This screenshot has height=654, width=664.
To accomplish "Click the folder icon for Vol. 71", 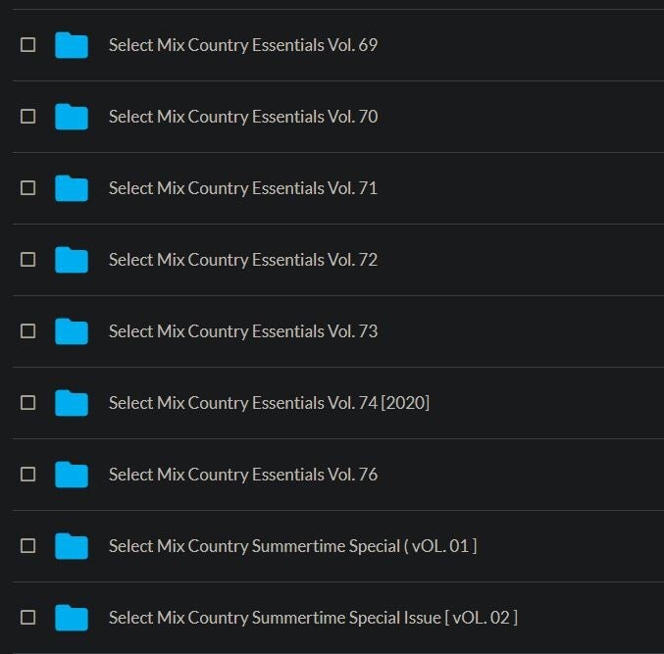I will (72, 188).
